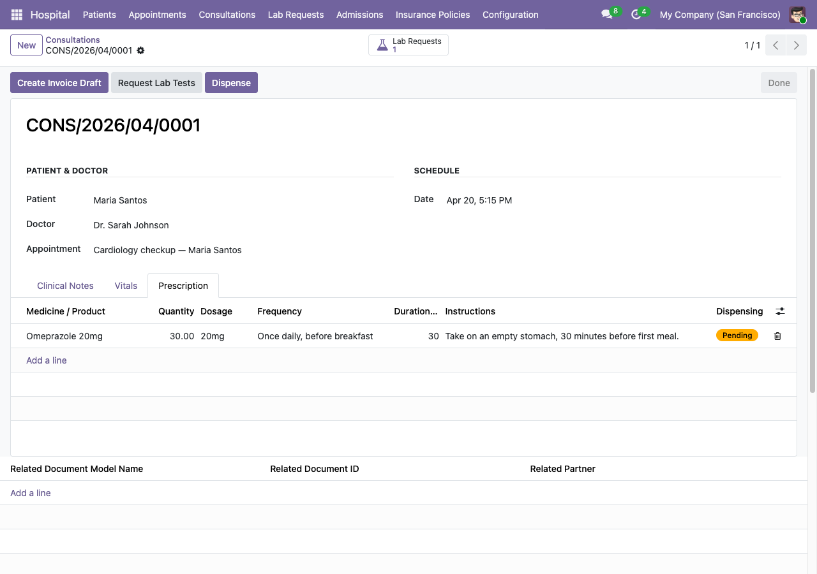Click the Date field Apr 20, 5:15 PM

click(479, 200)
